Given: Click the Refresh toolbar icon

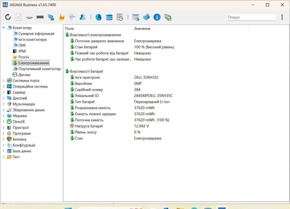Looking at the screenshot, I should point(8,17).
